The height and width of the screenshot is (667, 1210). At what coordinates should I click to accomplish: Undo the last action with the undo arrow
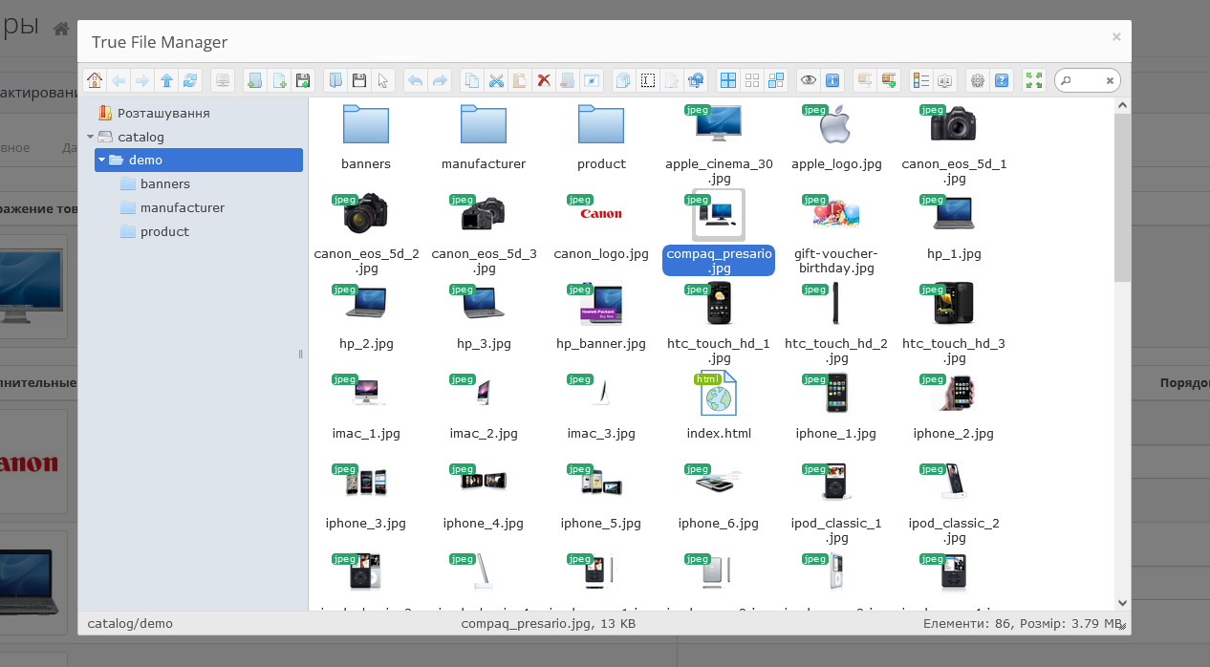tap(415, 80)
